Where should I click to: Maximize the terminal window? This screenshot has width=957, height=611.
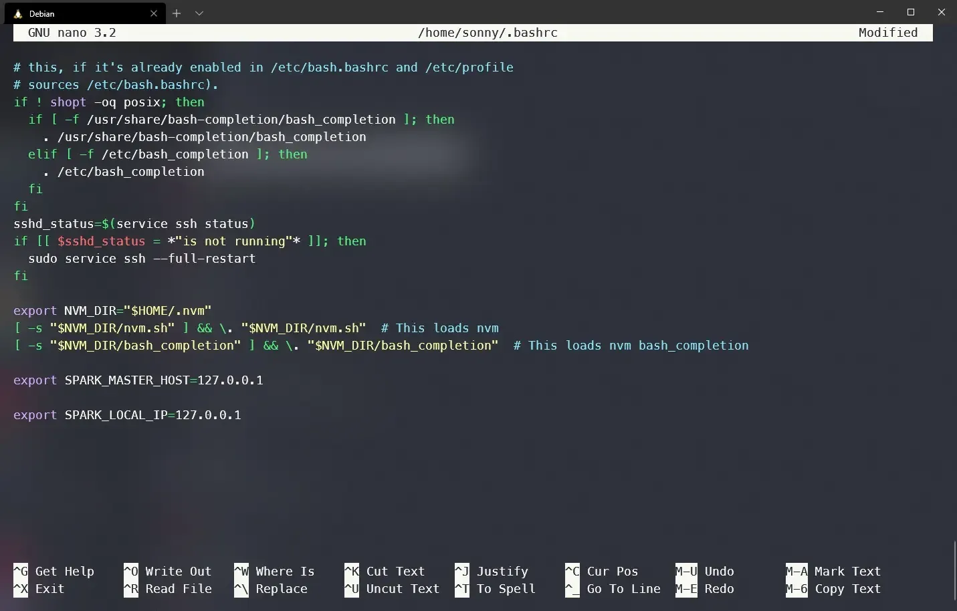[910, 12]
